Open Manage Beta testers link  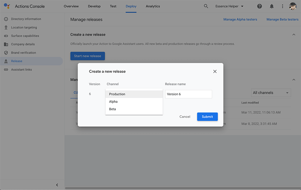[283, 20]
